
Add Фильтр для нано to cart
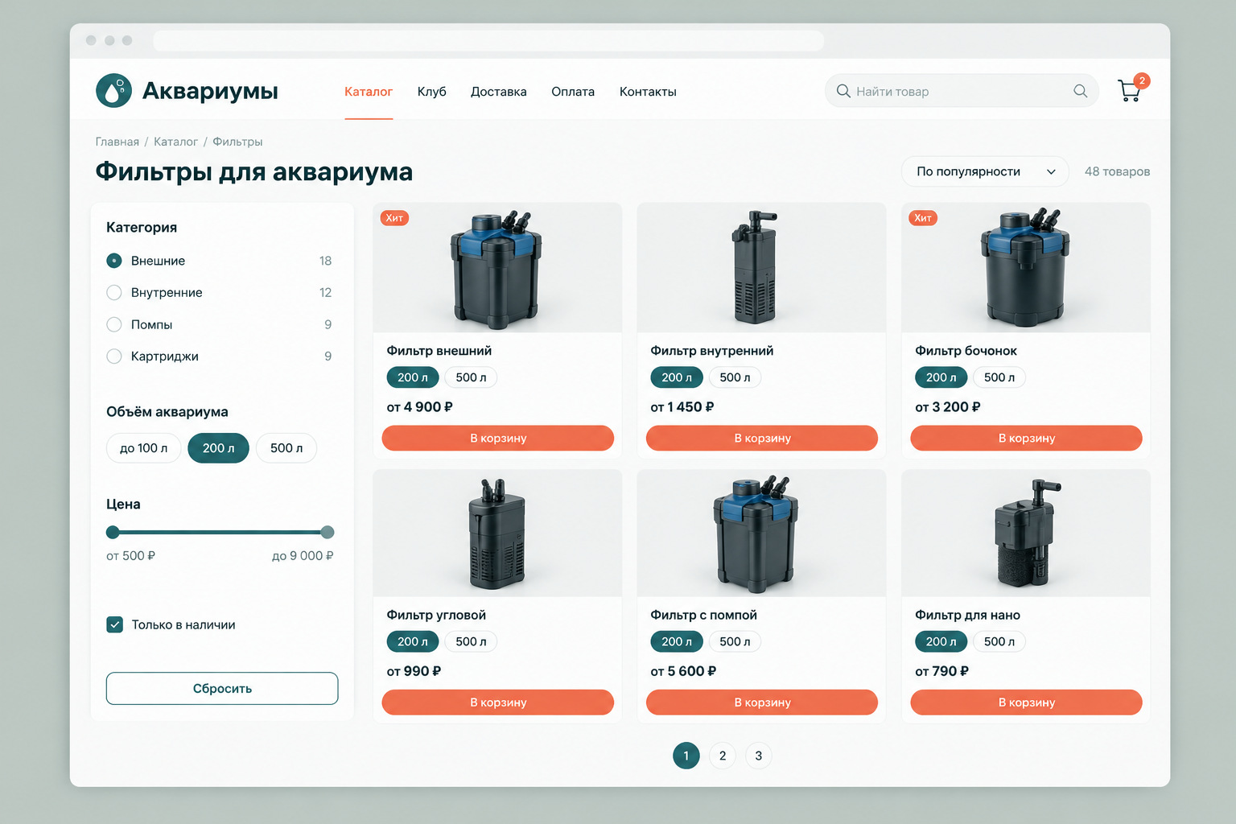point(1026,702)
